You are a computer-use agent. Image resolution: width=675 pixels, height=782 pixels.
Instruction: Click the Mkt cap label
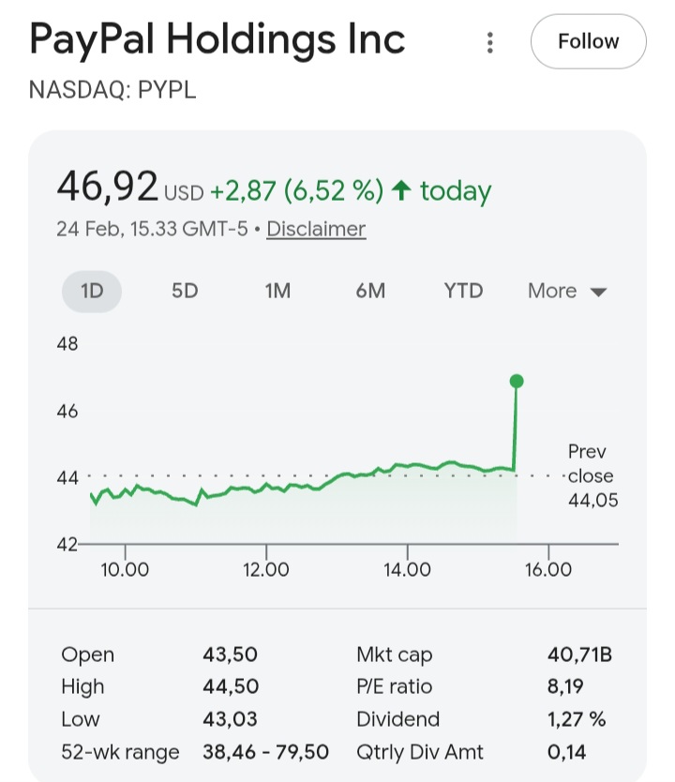395,654
